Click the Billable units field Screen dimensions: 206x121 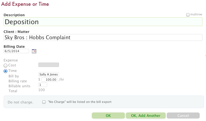[x=43, y=85]
